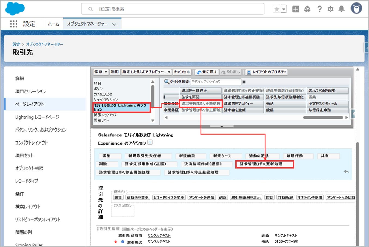Expand the オブジェクトマネージャー tab chevron
369x247 pixels.
(x=114, y=24)
